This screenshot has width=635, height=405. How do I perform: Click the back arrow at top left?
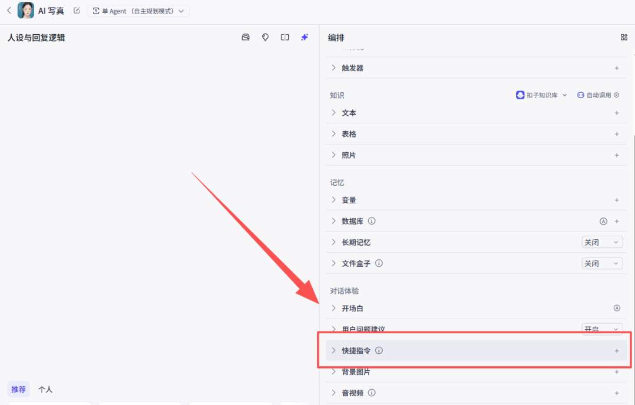coord(8,10)
